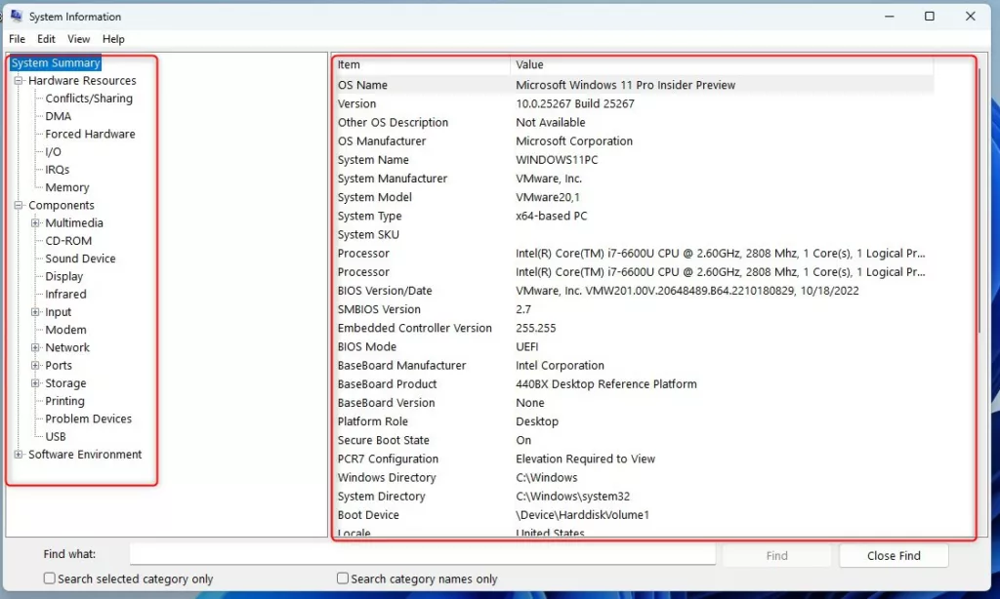Select the Boot Device row
1000x599 pixels.
[634, 515]
